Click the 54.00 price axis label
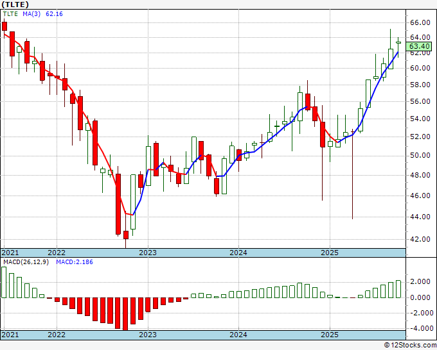The width and height of the screenshot is (437, 350). (x=420, y=119)
